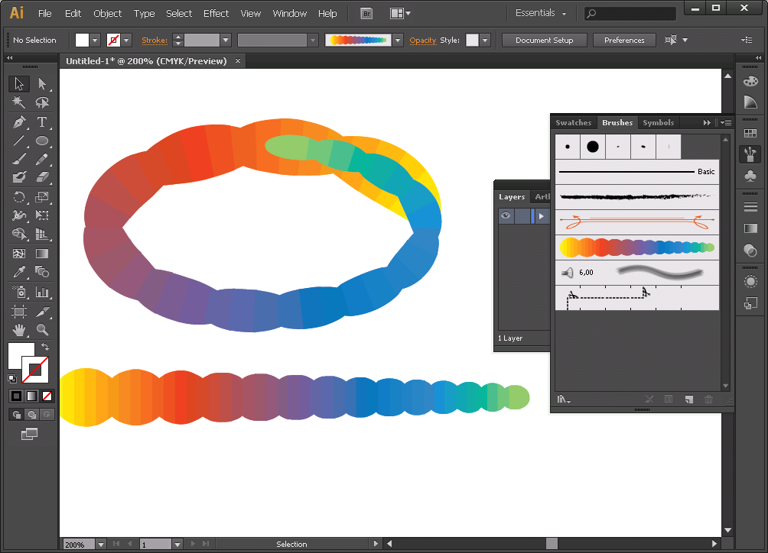768x553 pixels.
Task: Select the Column Graph tool
Action: pos(42,293)
